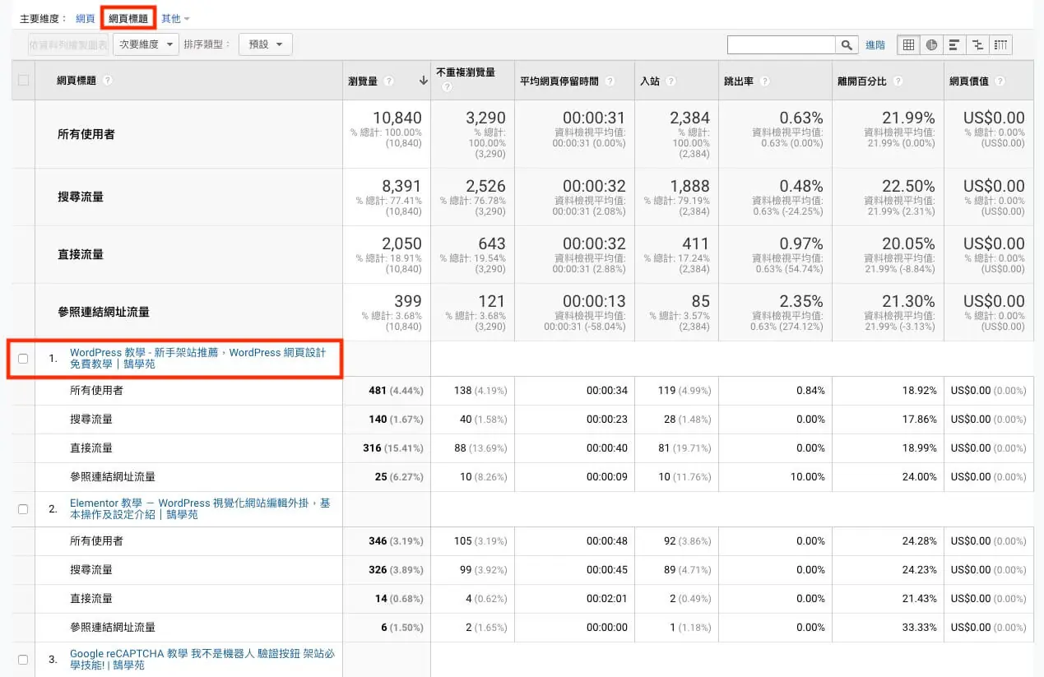1044x677 pixels.
Task: Click the 所有使用者 summary segment row label
Action: coord(86,134)
